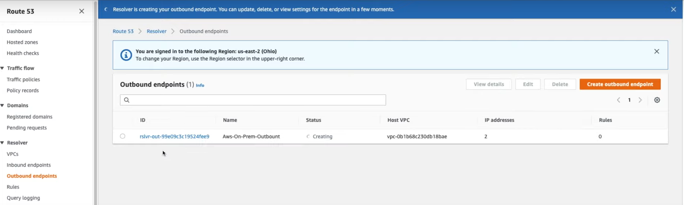Click the Route 53 sidebar title
Image resolution: width=684 pixels, height=205 pixels.
tap(20, 11)
